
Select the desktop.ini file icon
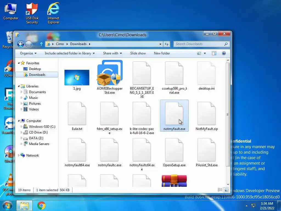(206, 73)
